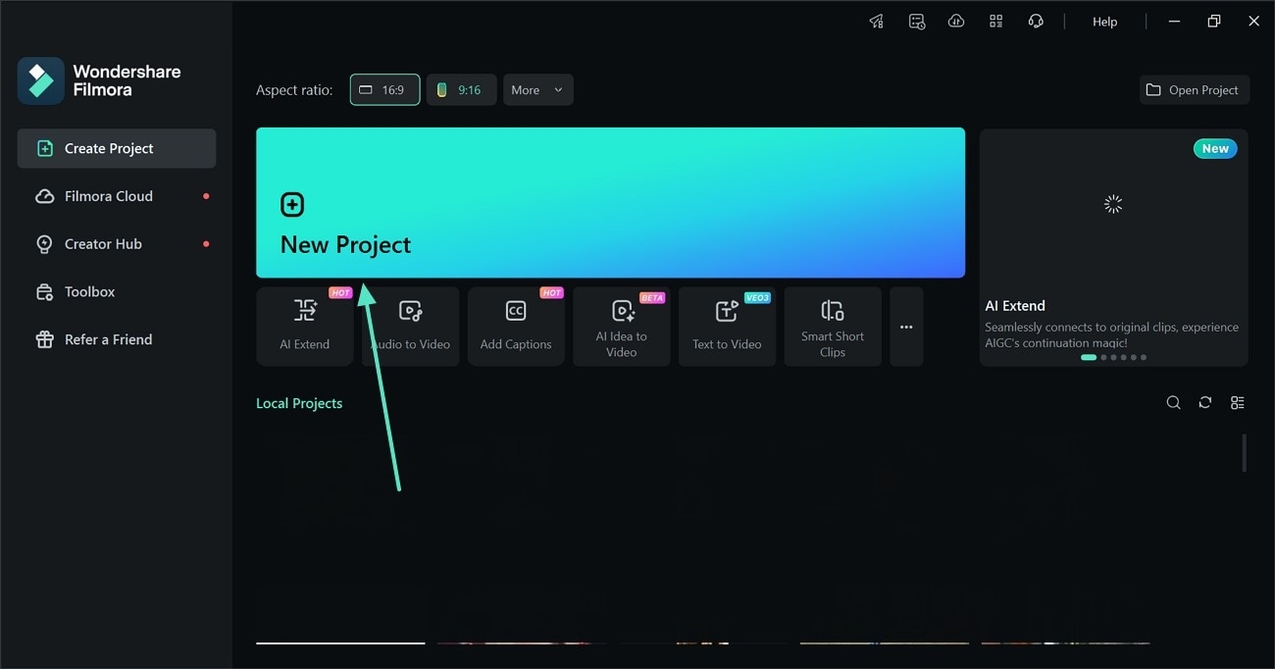Change Local Projects to list view

point(1237,402)
